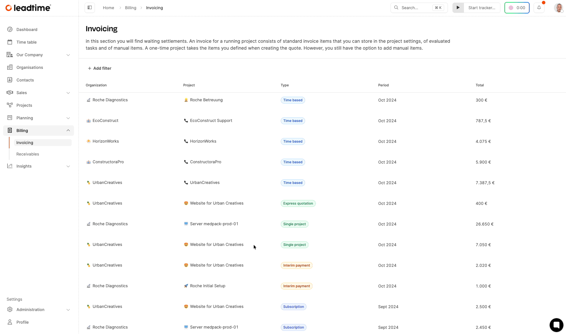The height and width of the screenshot is (334, 566).
Task: Click the Dashboard gauge icon
Action: (x=10, y=30)
